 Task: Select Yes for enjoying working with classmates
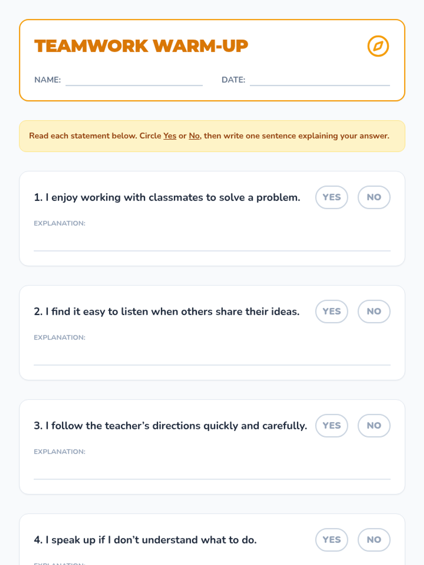tap(331, 197)
